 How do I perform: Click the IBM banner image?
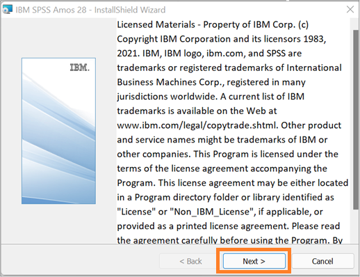pos(58,131)
